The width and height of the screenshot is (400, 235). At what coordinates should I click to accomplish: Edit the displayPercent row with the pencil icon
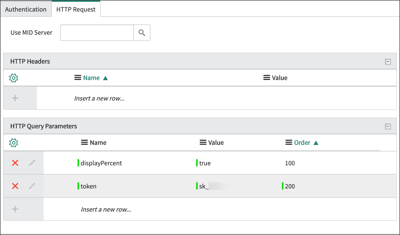click(32, 163)
